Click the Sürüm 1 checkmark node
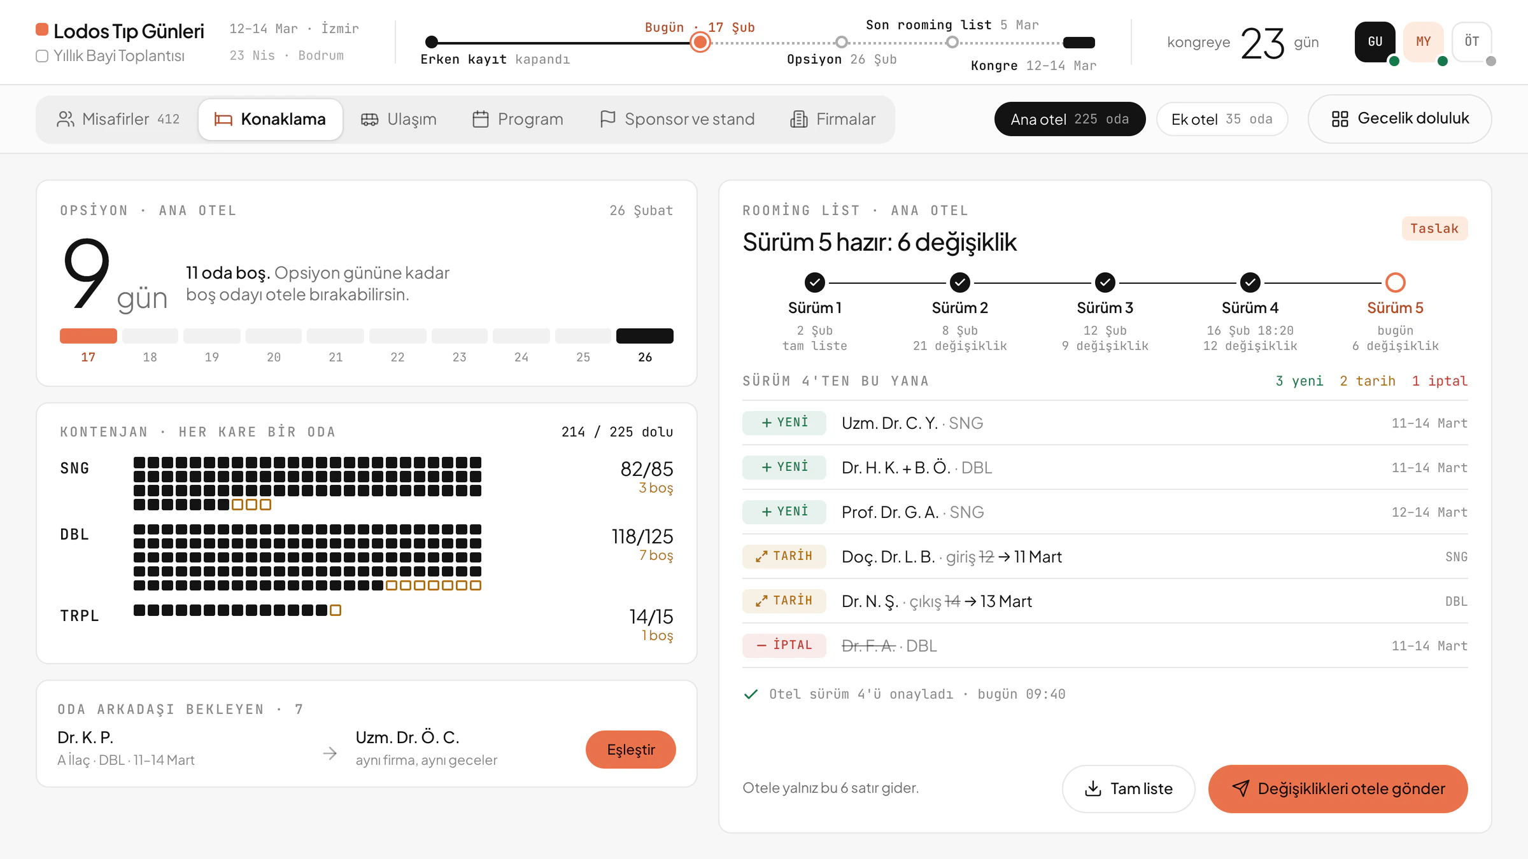The image size is (1528, 859). (815, 282)
